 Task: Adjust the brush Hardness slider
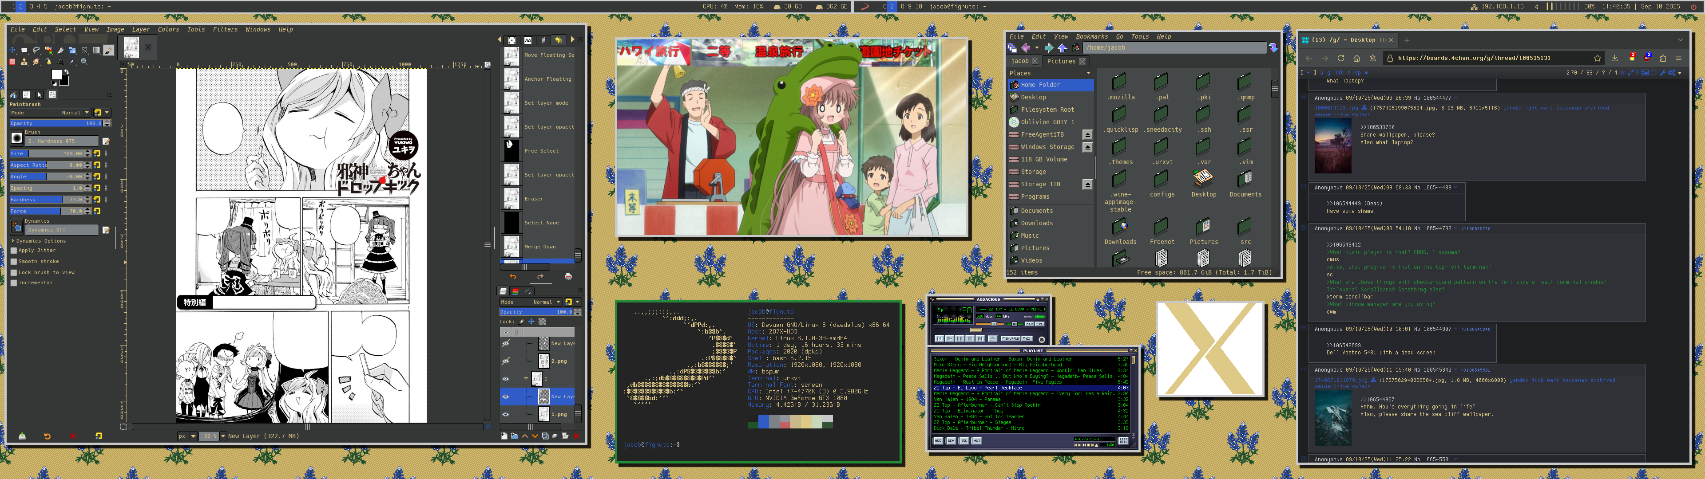(x=46, y=199)
